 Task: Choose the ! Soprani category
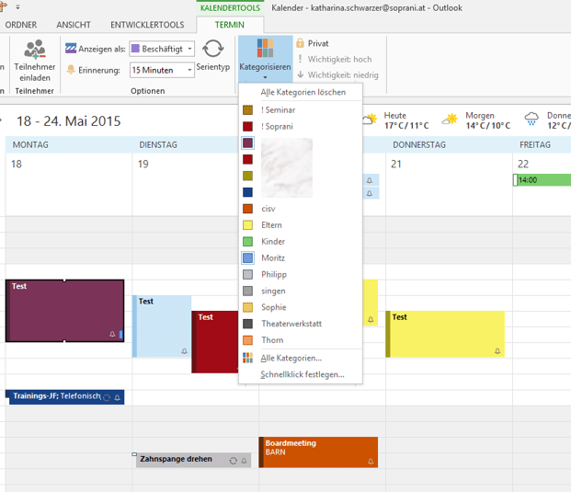301,126
